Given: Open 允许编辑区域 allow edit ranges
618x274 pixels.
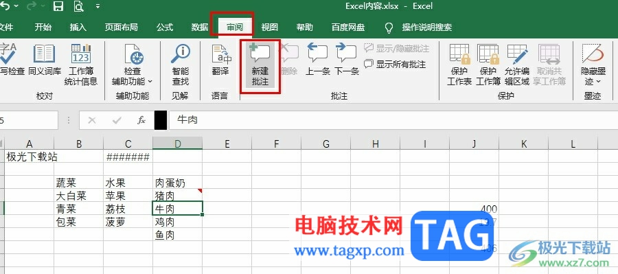Looking at the screenshot, I should (516, 65).
